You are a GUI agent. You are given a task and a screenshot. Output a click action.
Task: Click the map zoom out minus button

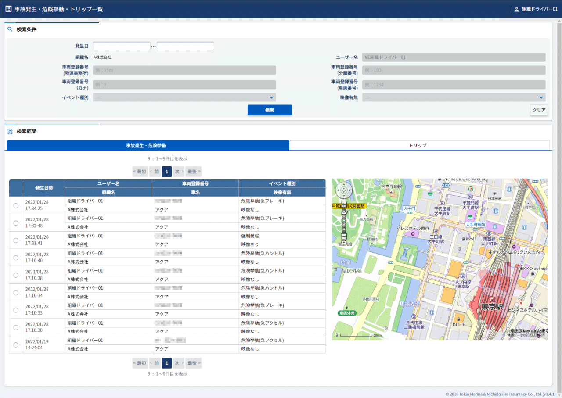[x=344, y=237]
